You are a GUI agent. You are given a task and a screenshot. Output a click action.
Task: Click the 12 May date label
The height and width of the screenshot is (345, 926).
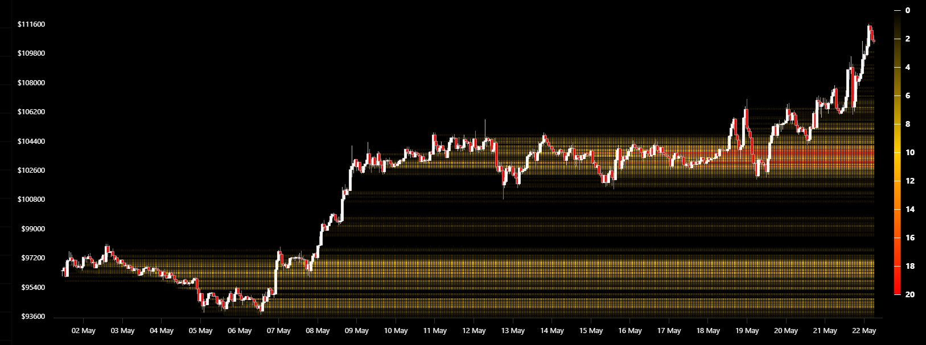pyautogui.click(x=474, y=331)
